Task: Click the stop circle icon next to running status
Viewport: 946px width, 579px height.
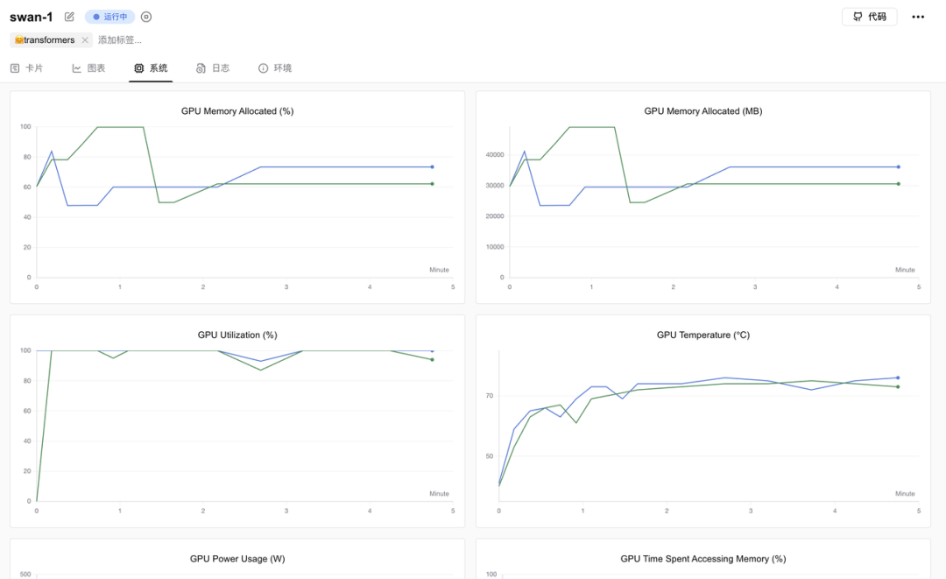Action: click(146, 17)
